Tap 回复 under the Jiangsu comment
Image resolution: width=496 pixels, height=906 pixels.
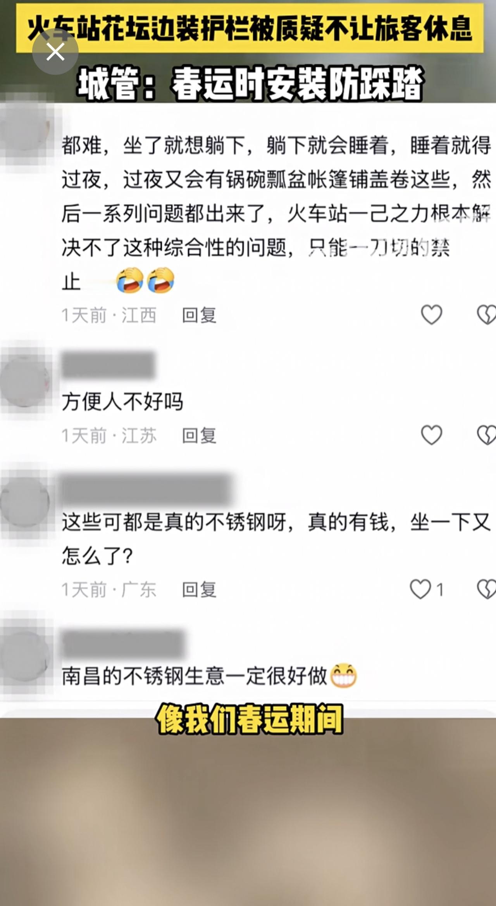199,435
